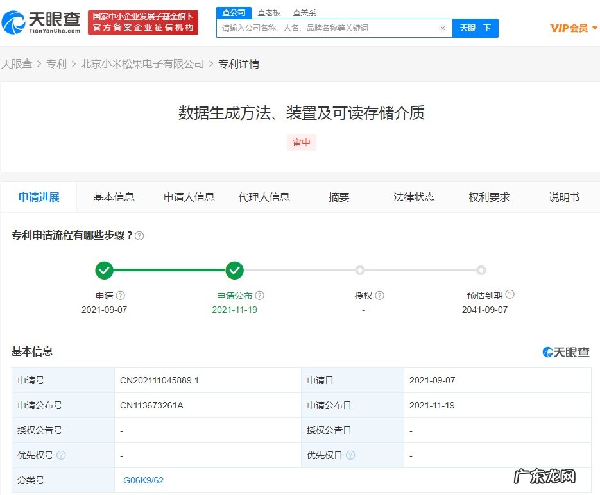The width and height of the screenshot is (600, 495).
Task: Clear the search box using the × icon
Action: pos(442,28)
